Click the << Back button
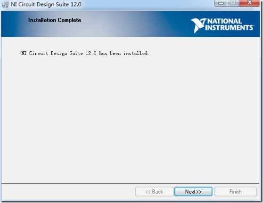This screenshot has width=263, height=203. click(x=154, y=191)
